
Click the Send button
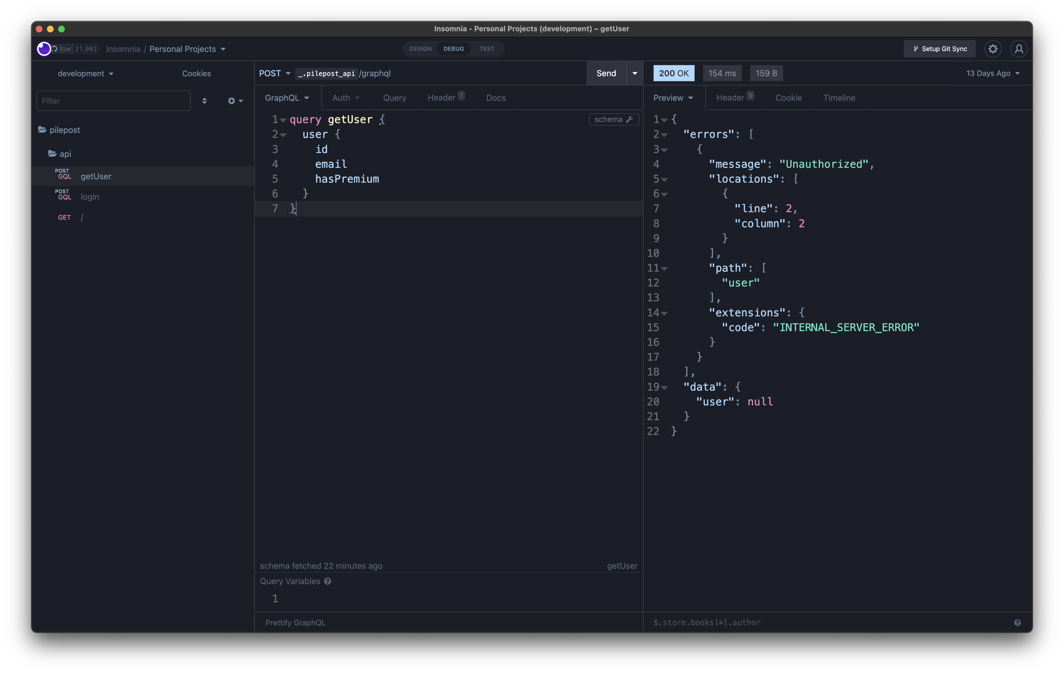[x=606, y=73]
